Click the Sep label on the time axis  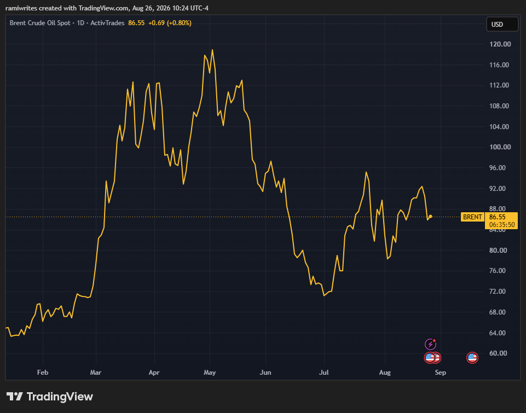coord(441,373)
